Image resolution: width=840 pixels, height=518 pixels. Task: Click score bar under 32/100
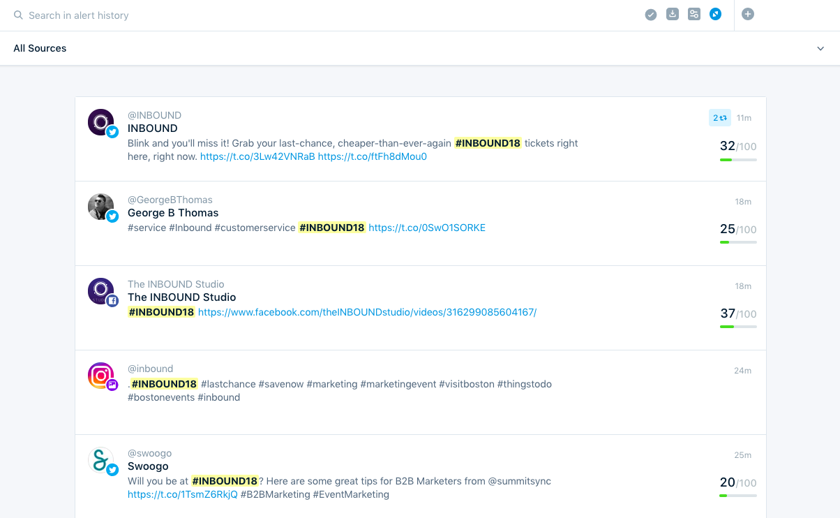pos(738,160)
